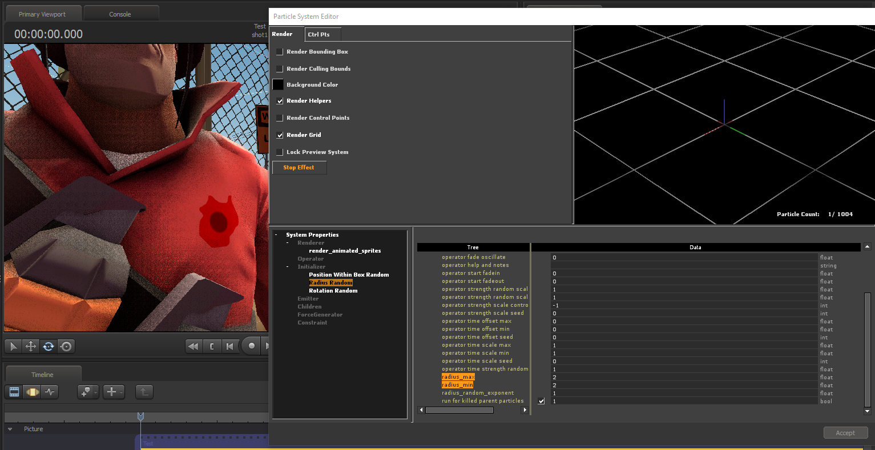
Task: Click the plus add-clip icon in Timeline
Action: coord(111,392)
